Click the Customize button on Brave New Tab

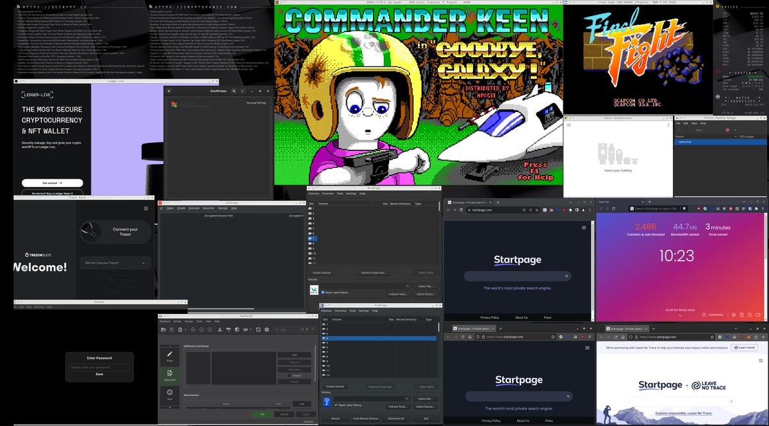pos(713,315)
